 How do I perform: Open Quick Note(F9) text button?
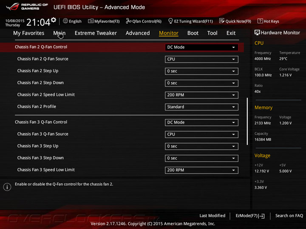click(238, 21)
